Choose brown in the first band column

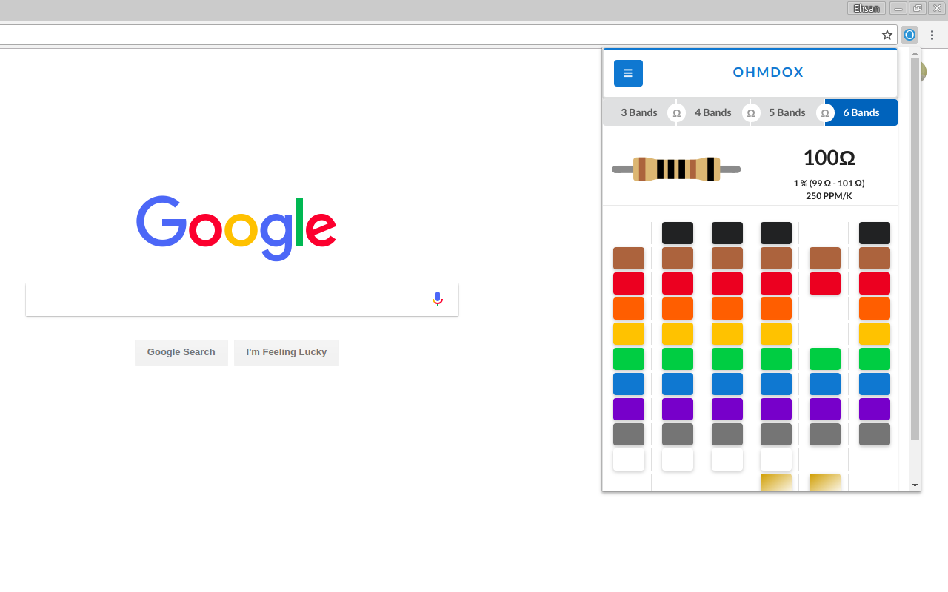coord(628,258)
